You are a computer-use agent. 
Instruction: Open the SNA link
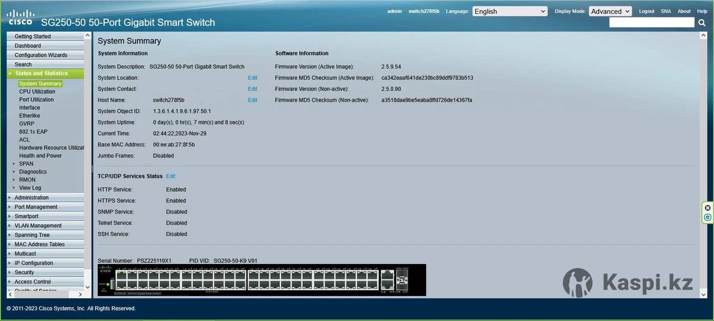[x=666, y=11]
